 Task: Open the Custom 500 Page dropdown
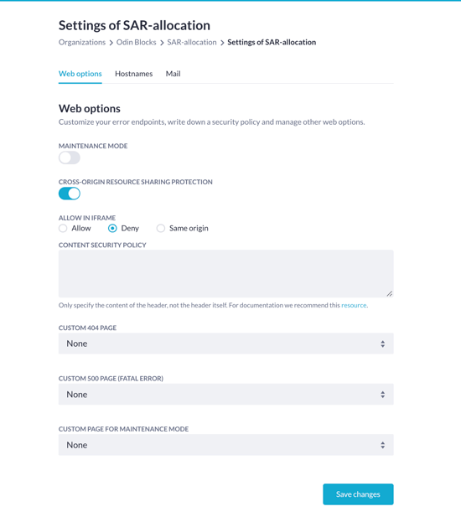coord(225,394)
